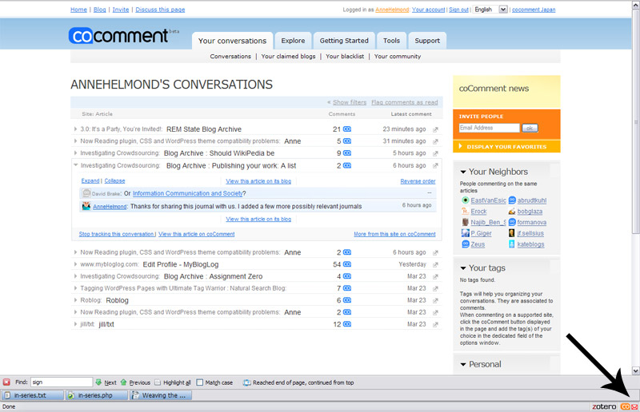Open the Support tab
Screen dimensions: 640x412
click(427, 41)
